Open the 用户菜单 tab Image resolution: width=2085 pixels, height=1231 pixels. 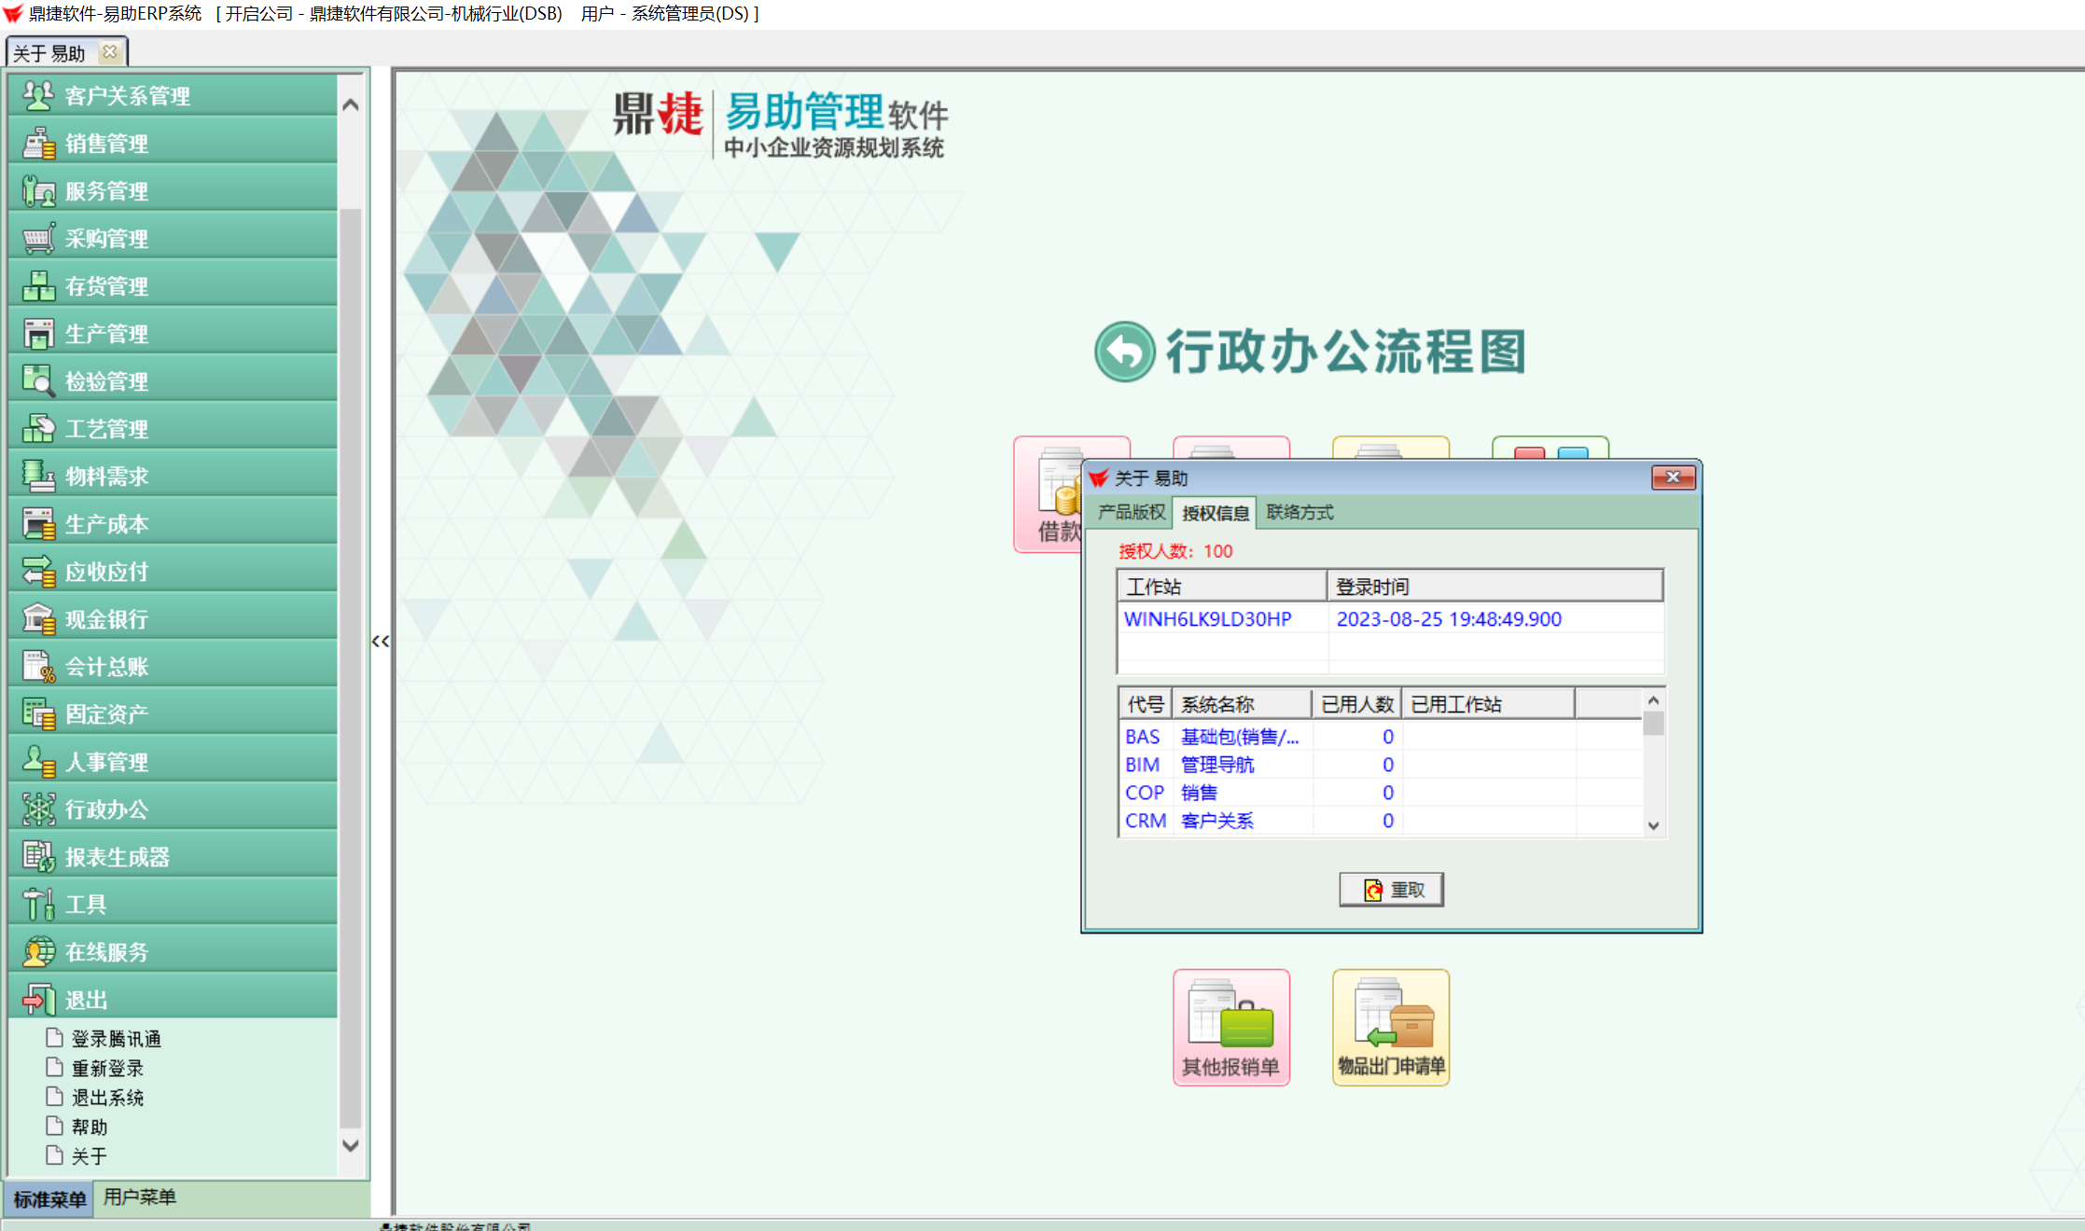pos(139,1197)
